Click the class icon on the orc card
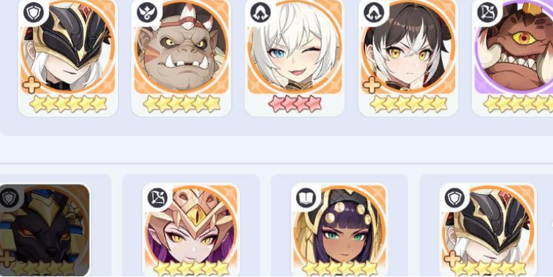The image size is (553, 277). pos(147,13)
